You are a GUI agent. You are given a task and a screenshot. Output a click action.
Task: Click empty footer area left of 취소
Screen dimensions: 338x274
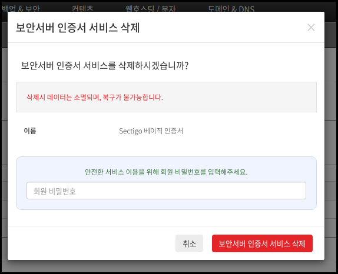point(91,243)
